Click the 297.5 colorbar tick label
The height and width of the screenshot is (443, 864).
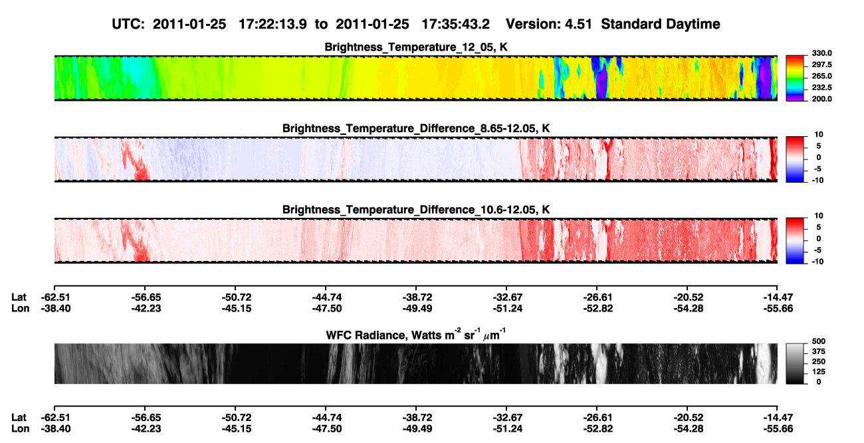tap(821, 65)
